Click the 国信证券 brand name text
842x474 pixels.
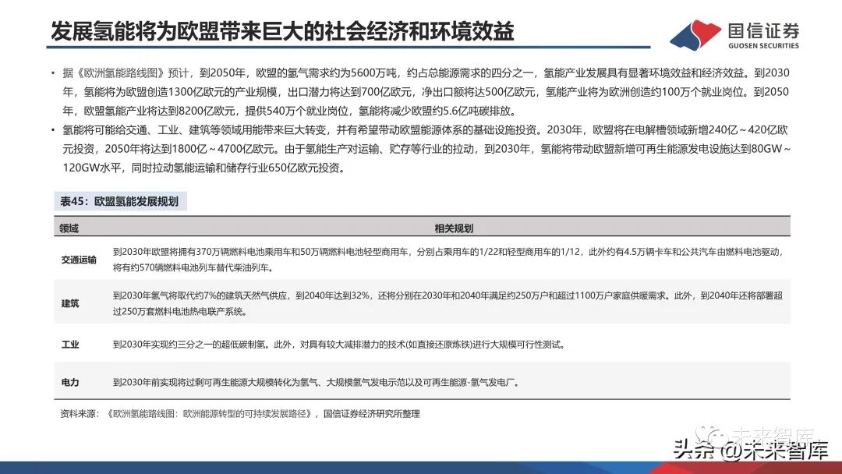click(763, 30)
